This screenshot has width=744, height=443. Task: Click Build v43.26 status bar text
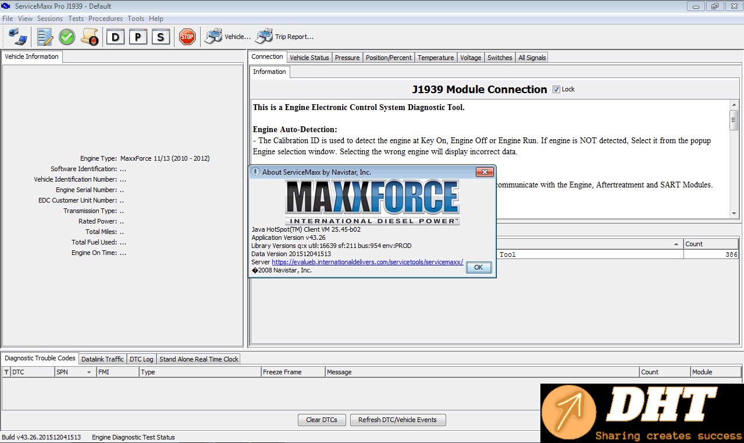(41, 437)
